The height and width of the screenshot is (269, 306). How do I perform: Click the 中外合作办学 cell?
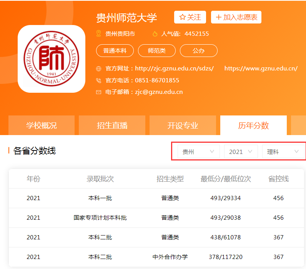pyautogui.click(x=170, y=257)
